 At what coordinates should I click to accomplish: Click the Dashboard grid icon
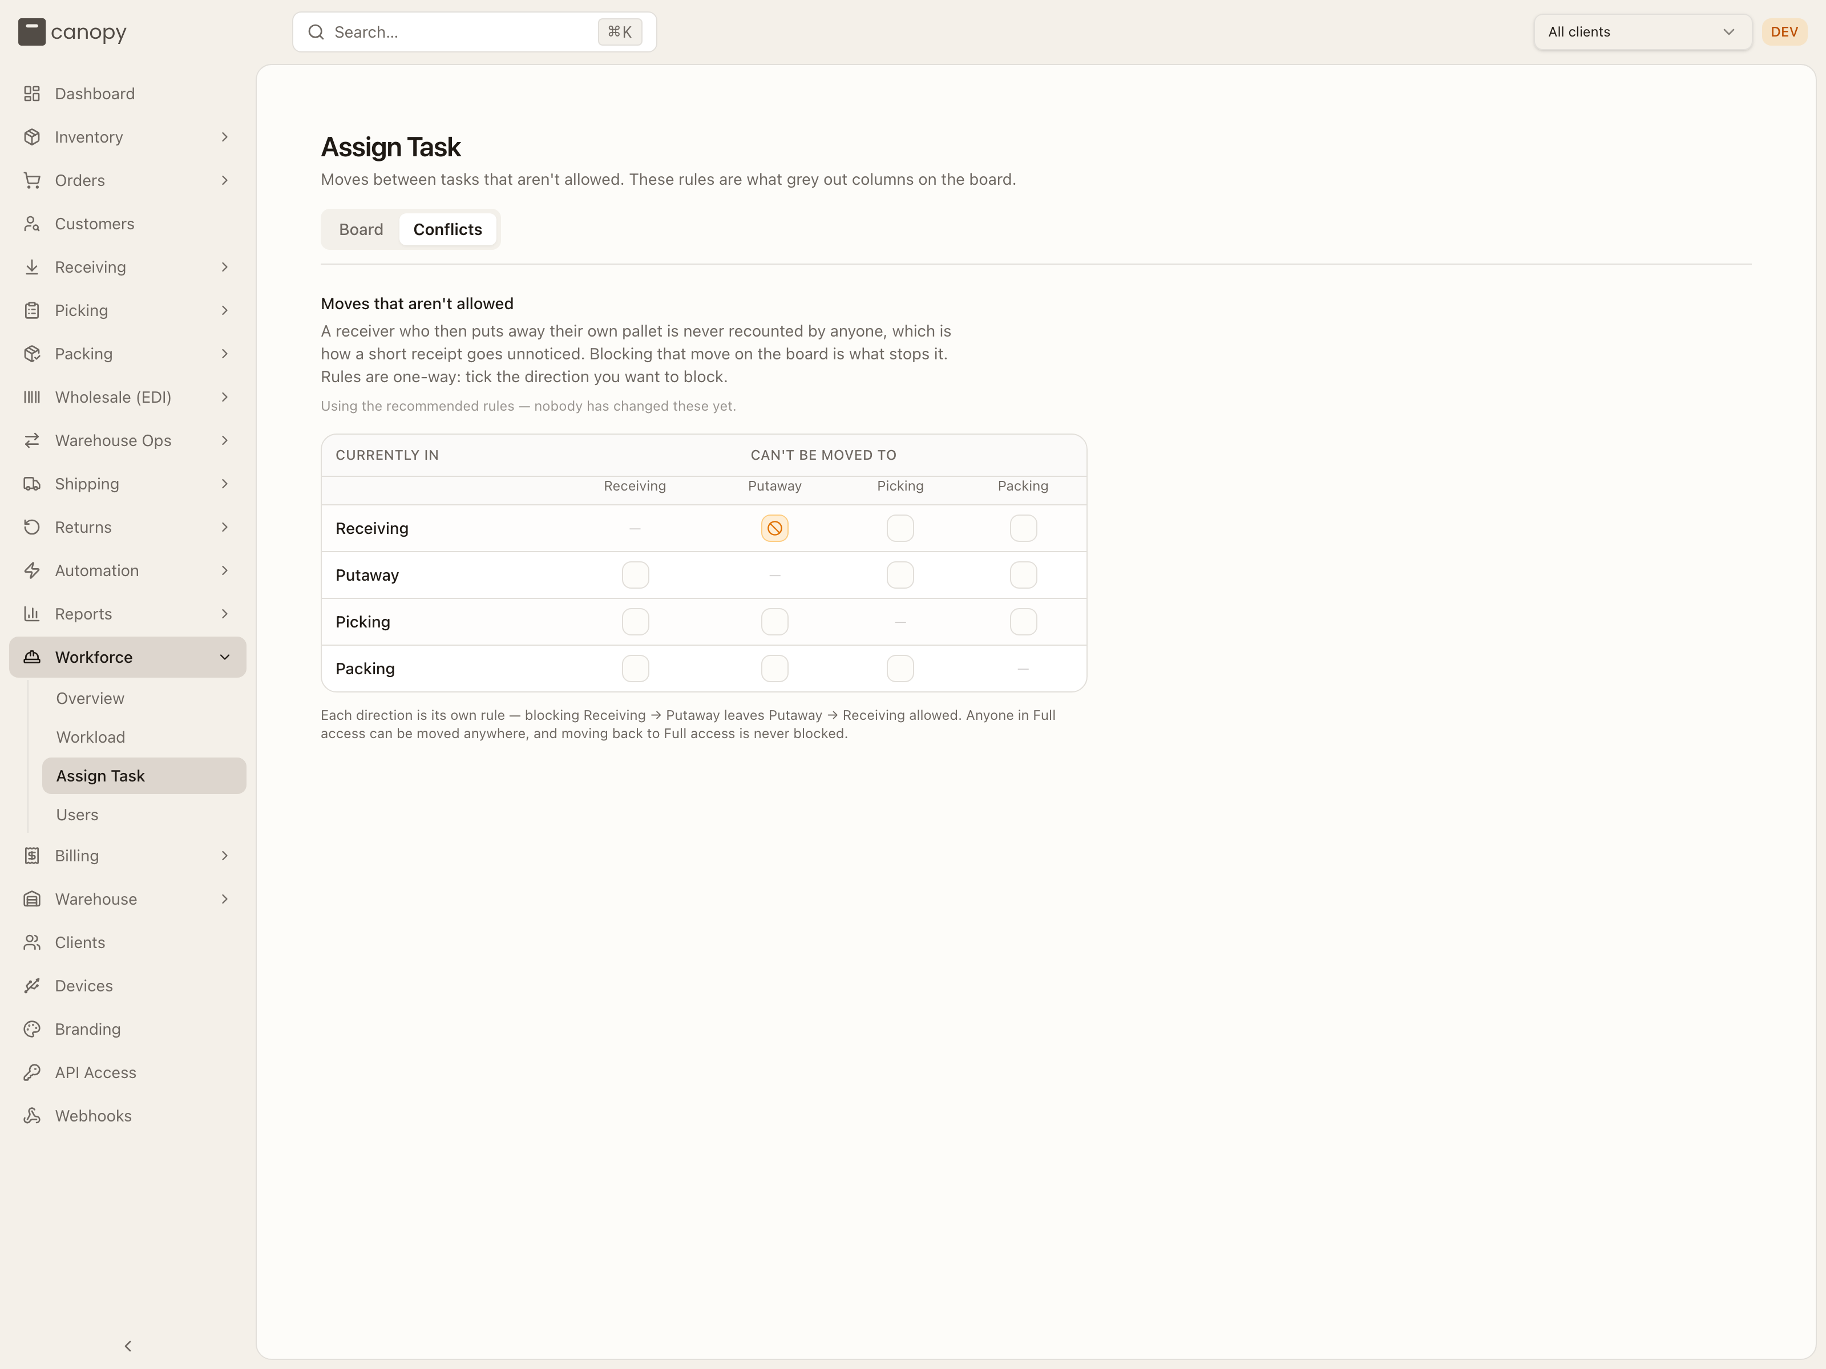coord(31,93)
